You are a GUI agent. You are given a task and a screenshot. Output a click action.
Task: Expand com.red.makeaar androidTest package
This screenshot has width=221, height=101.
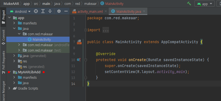(19, 45)
